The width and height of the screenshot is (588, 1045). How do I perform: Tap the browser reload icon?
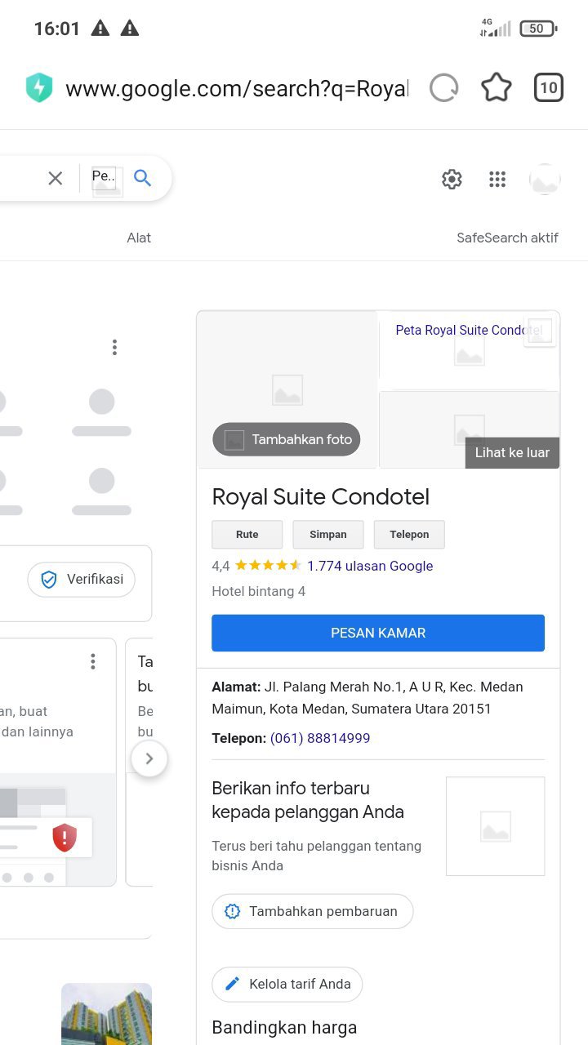[444, 88]
